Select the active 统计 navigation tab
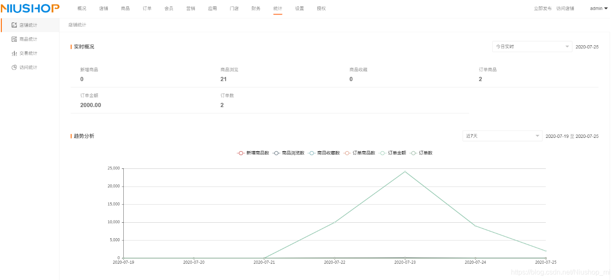This screenshot has height=280, width=614. click(278, 9)
